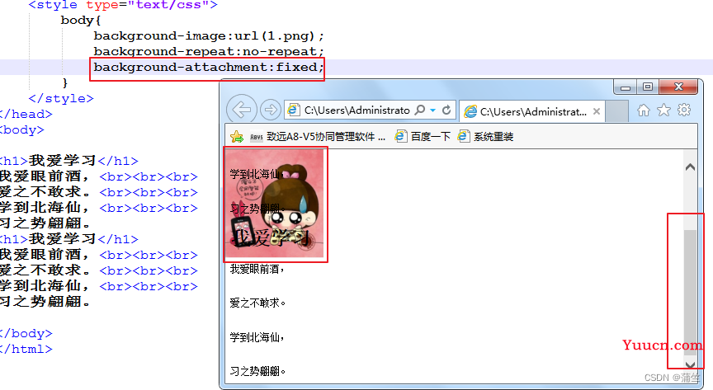
Task: Click the background-repeat:no-repeat; code line
Action: 209,51
